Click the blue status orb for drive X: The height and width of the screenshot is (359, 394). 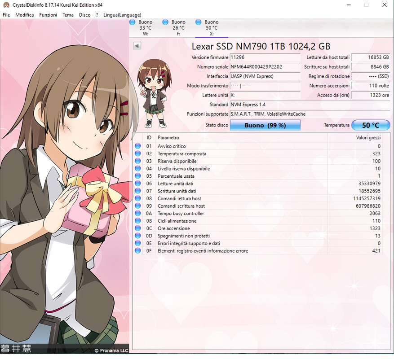198,22
